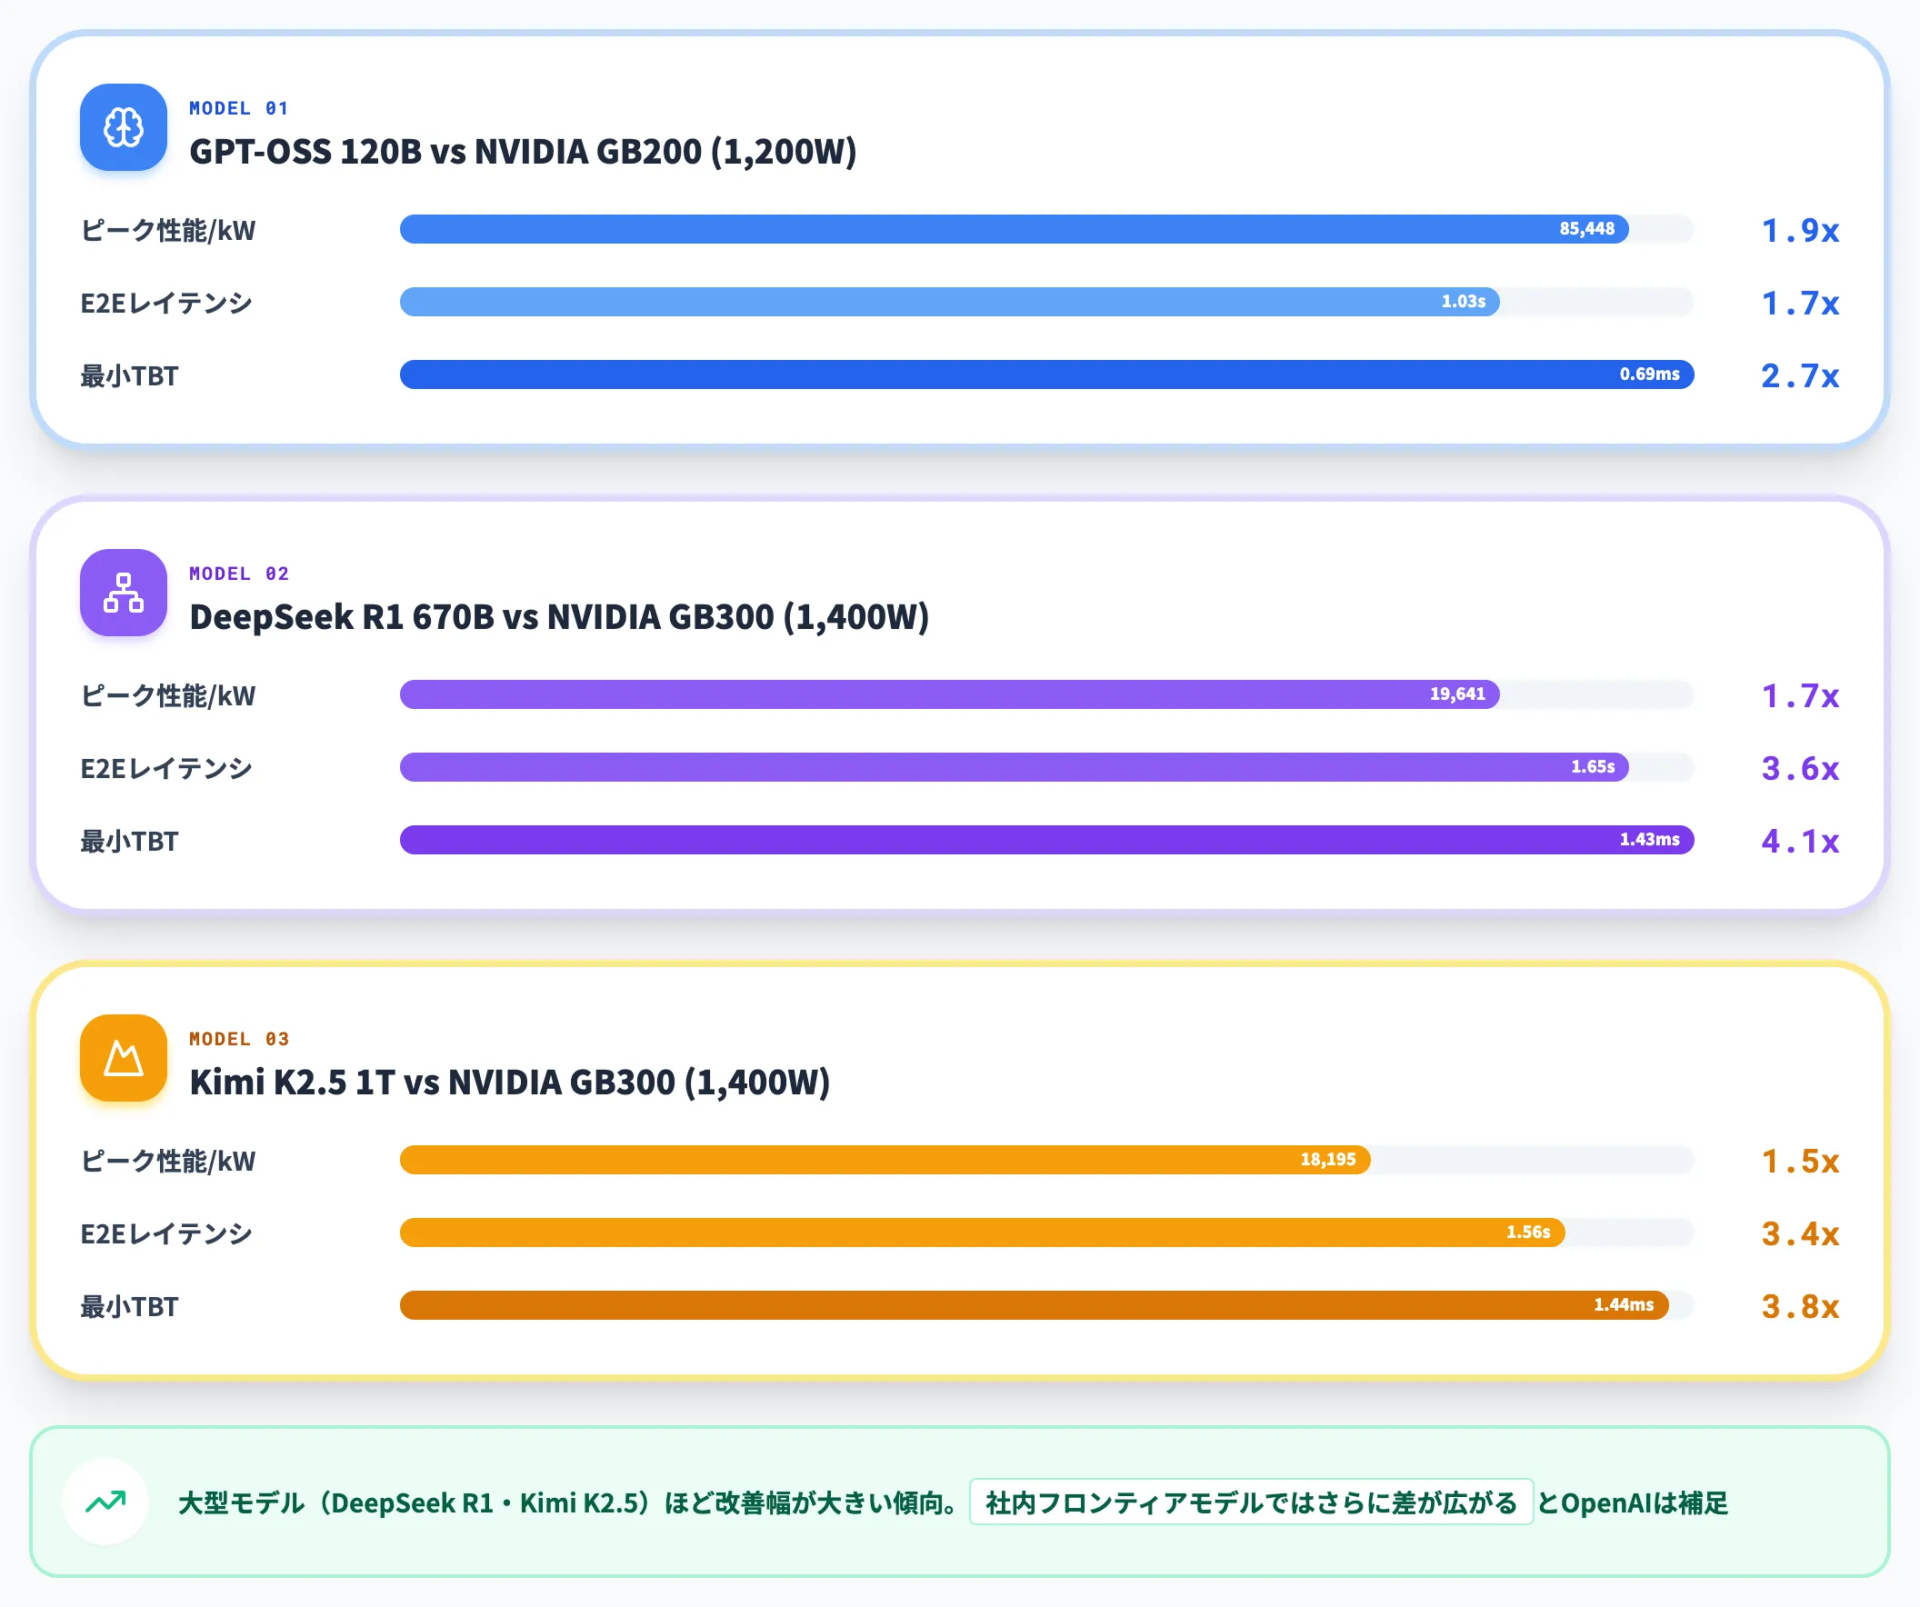Click ピーク性能/kW label in Kimi card
The image size is (1920, 1607).
[168, 1161]
